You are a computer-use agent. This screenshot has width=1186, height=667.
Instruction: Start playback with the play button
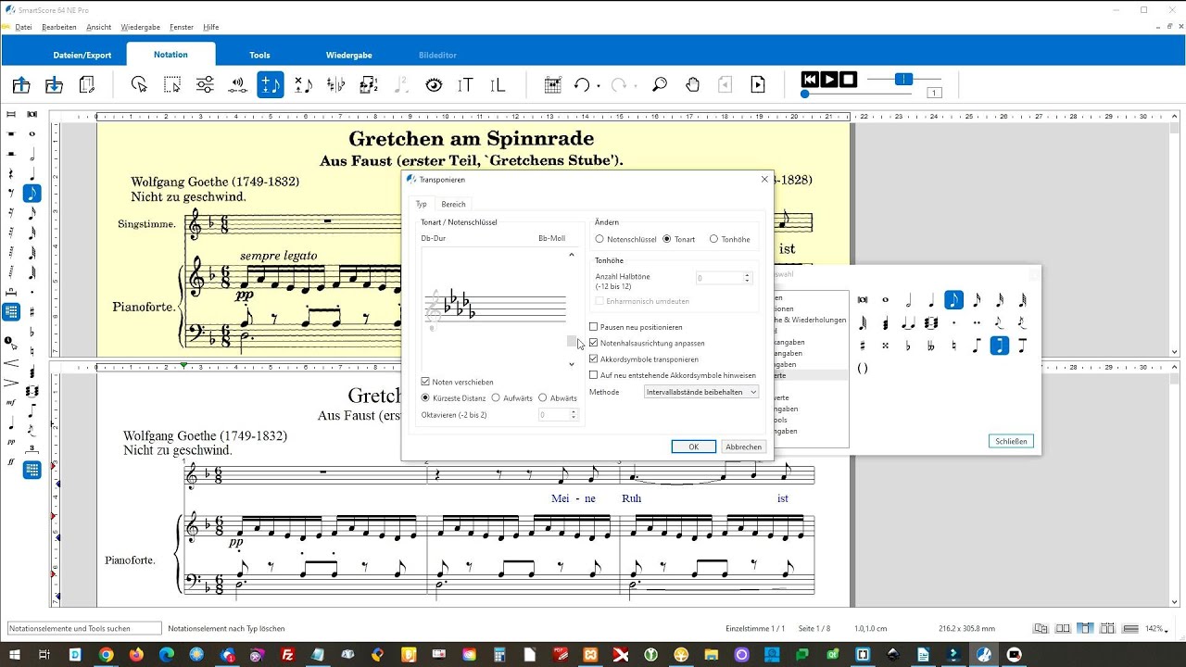tap(829, 80)
